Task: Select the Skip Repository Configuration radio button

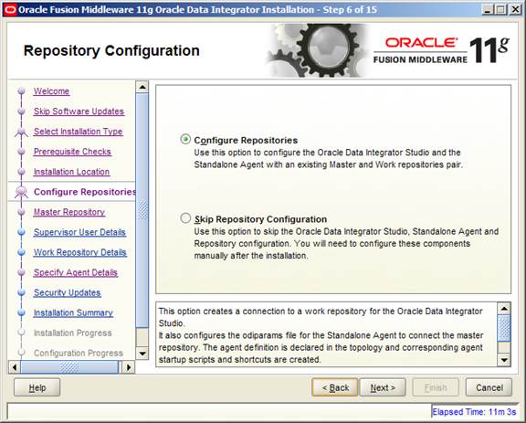Action: pyautogui.click(x=185, y=218)
